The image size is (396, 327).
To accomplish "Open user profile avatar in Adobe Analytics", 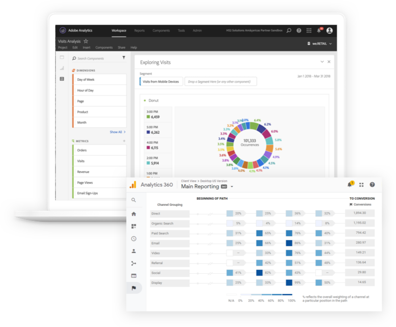I will point(330,30).
